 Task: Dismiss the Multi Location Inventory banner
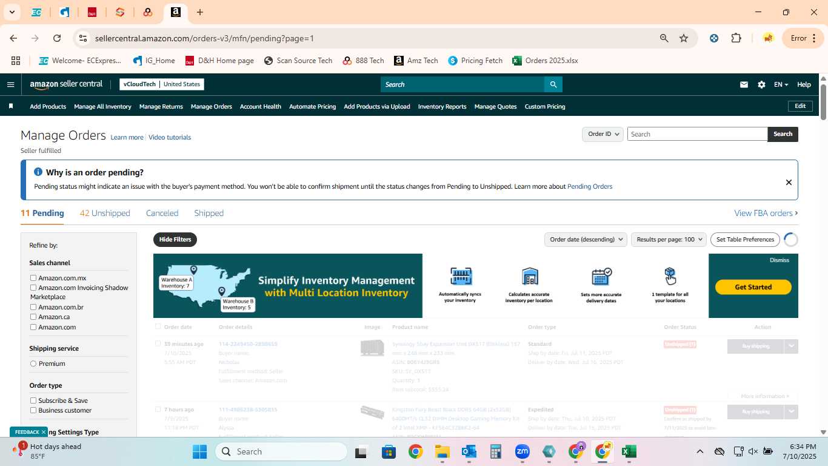click(780, 260)
